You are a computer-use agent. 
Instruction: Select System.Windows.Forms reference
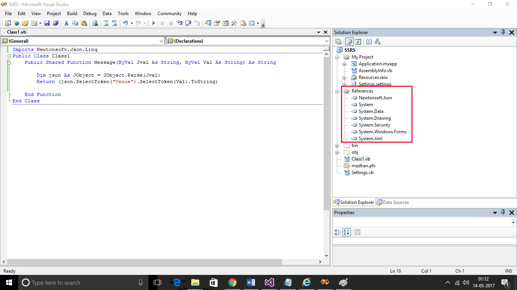pos(382,132)
